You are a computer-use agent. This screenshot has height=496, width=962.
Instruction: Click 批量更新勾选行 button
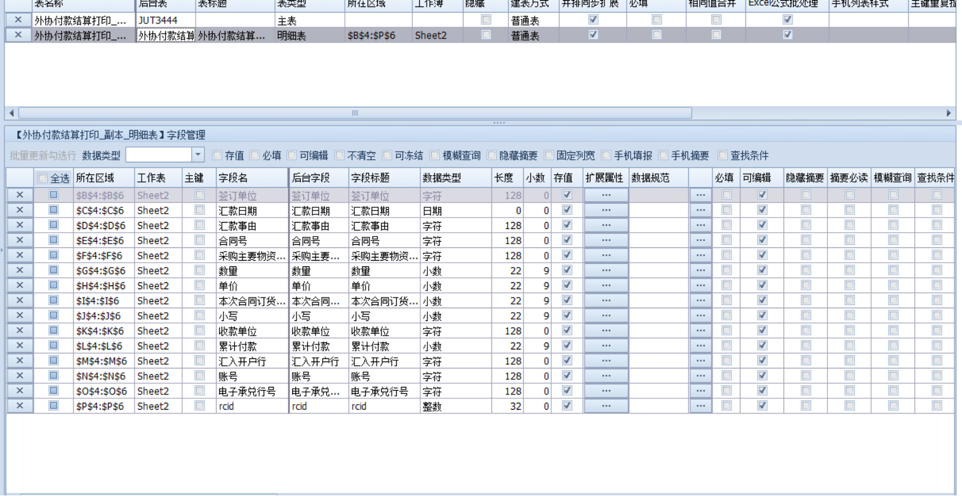click(x=43, y=155)
